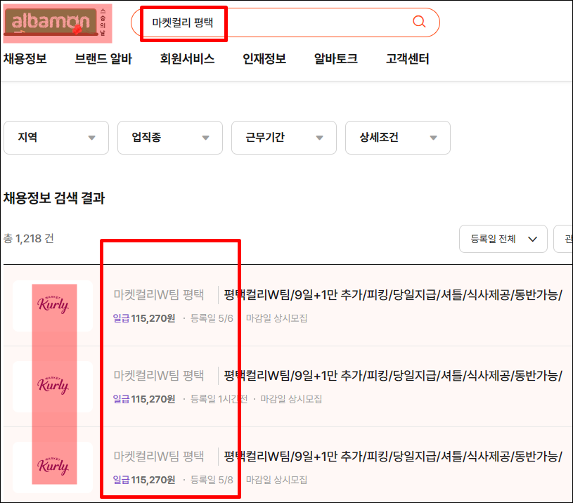Open the 브랜드 알바 menu
Image resolution: width=573 pixels, height=503 pixels.
pyautogui.click(x=103, y=59)
